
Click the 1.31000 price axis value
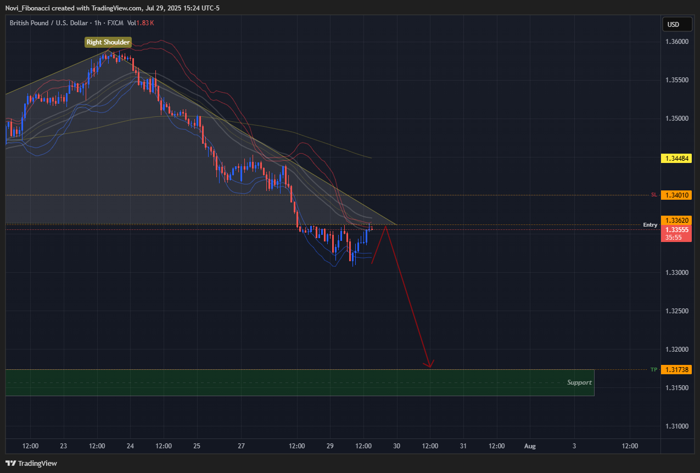pyautogui.click(x=676, y=426)
